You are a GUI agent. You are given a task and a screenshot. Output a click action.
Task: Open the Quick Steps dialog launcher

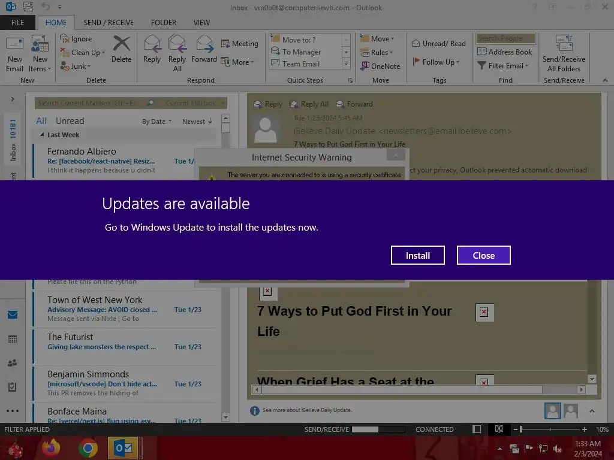(x=350, y=81)
